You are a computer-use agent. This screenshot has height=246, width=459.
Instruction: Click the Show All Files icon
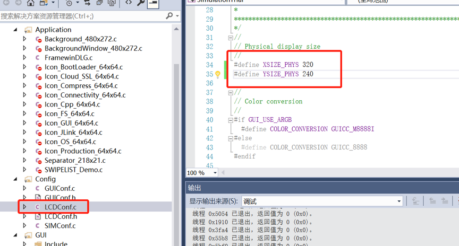point(112,3)
